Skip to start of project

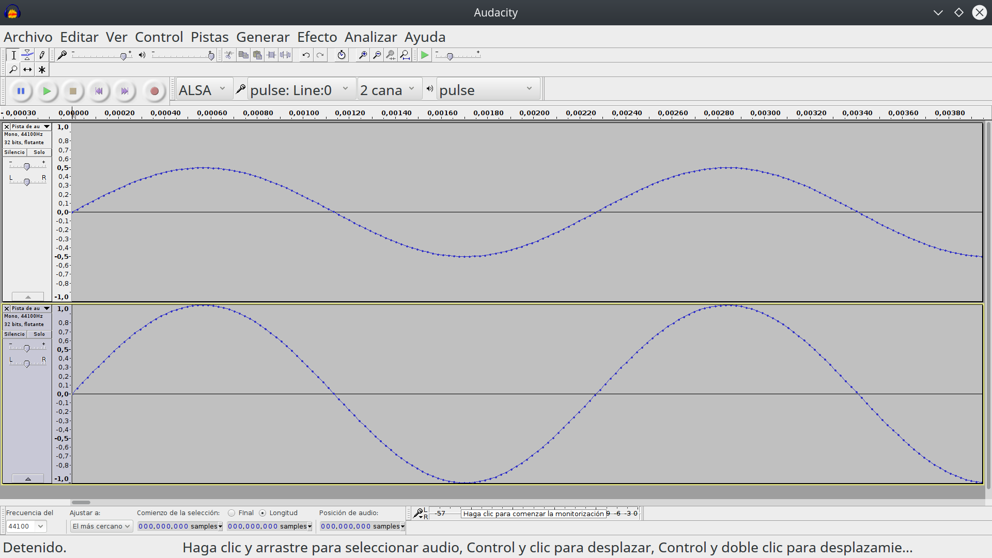coord(99,91)
